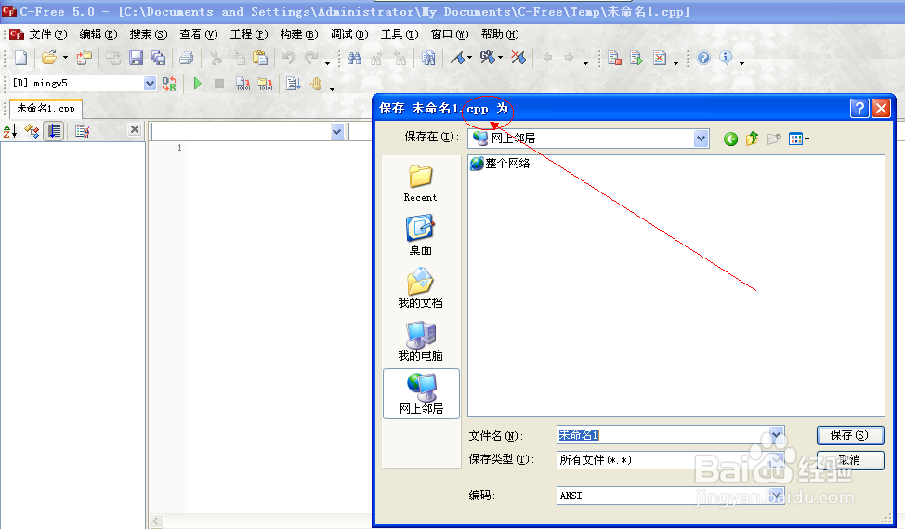Viewport: 905px width, 529px height.
Task: Click the 文件名 input field
Action: 663,435
